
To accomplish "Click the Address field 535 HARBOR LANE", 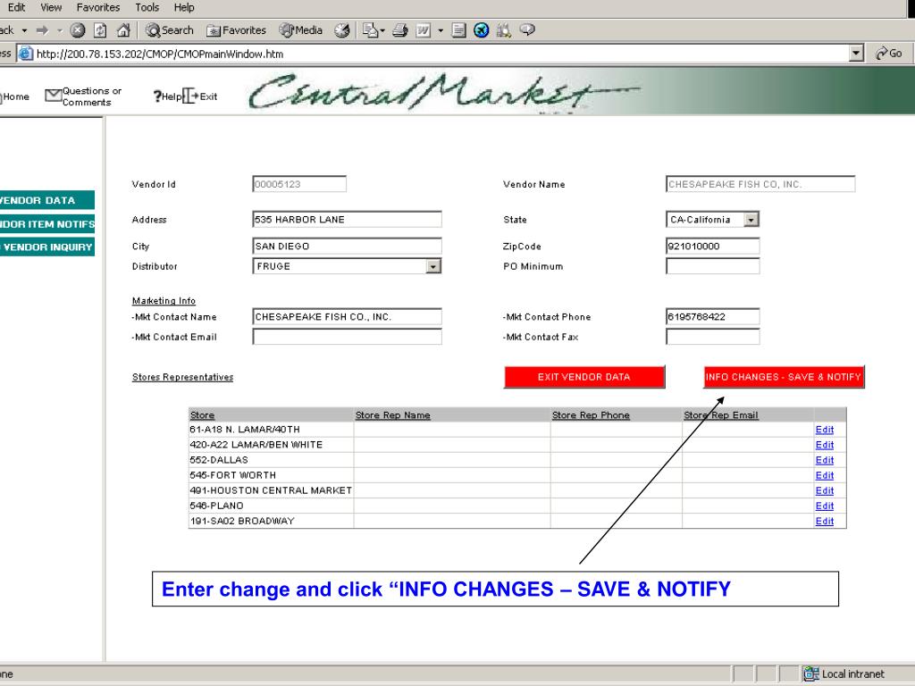I will coord(348,220).
